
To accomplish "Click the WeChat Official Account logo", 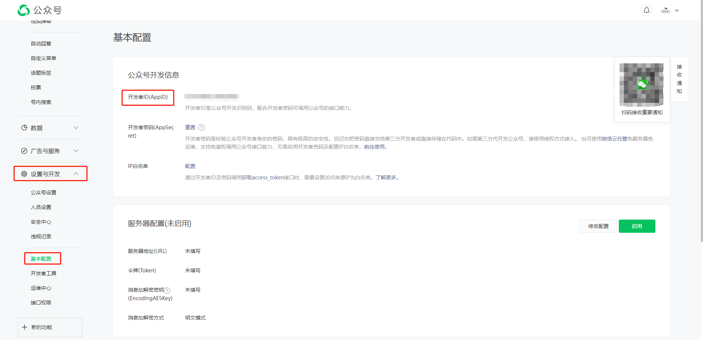I will pyautogui.click(x=40, y=10).
